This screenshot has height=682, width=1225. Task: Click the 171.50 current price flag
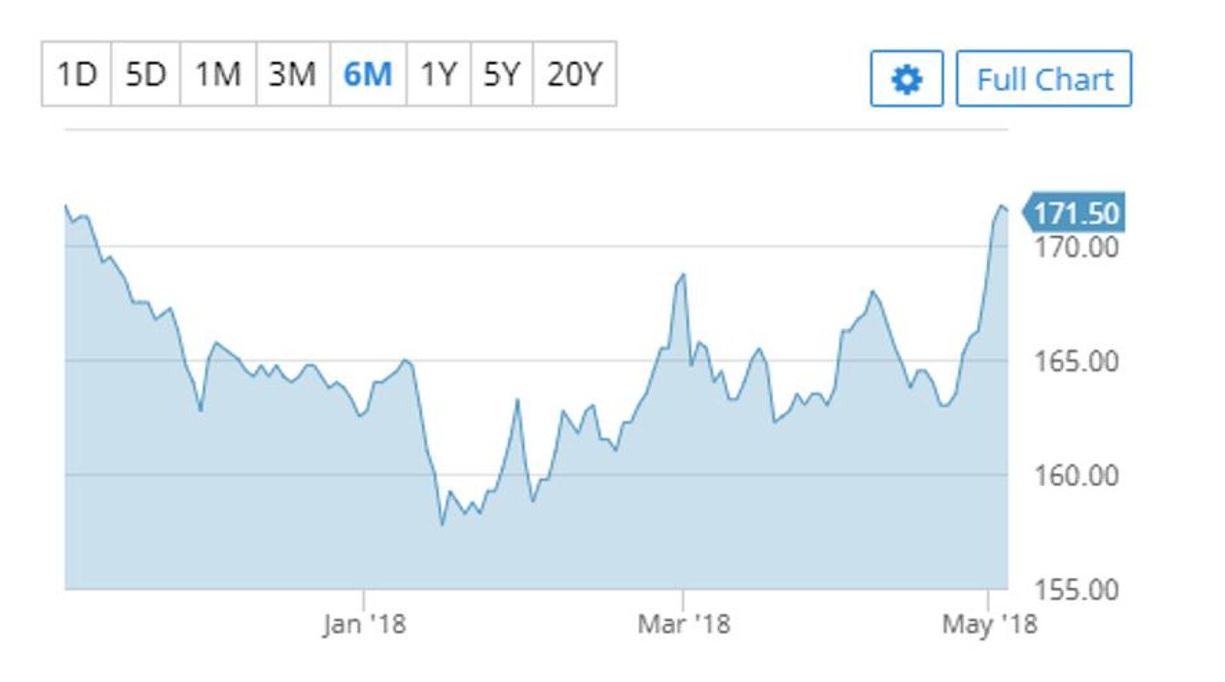pos(1075,213)
